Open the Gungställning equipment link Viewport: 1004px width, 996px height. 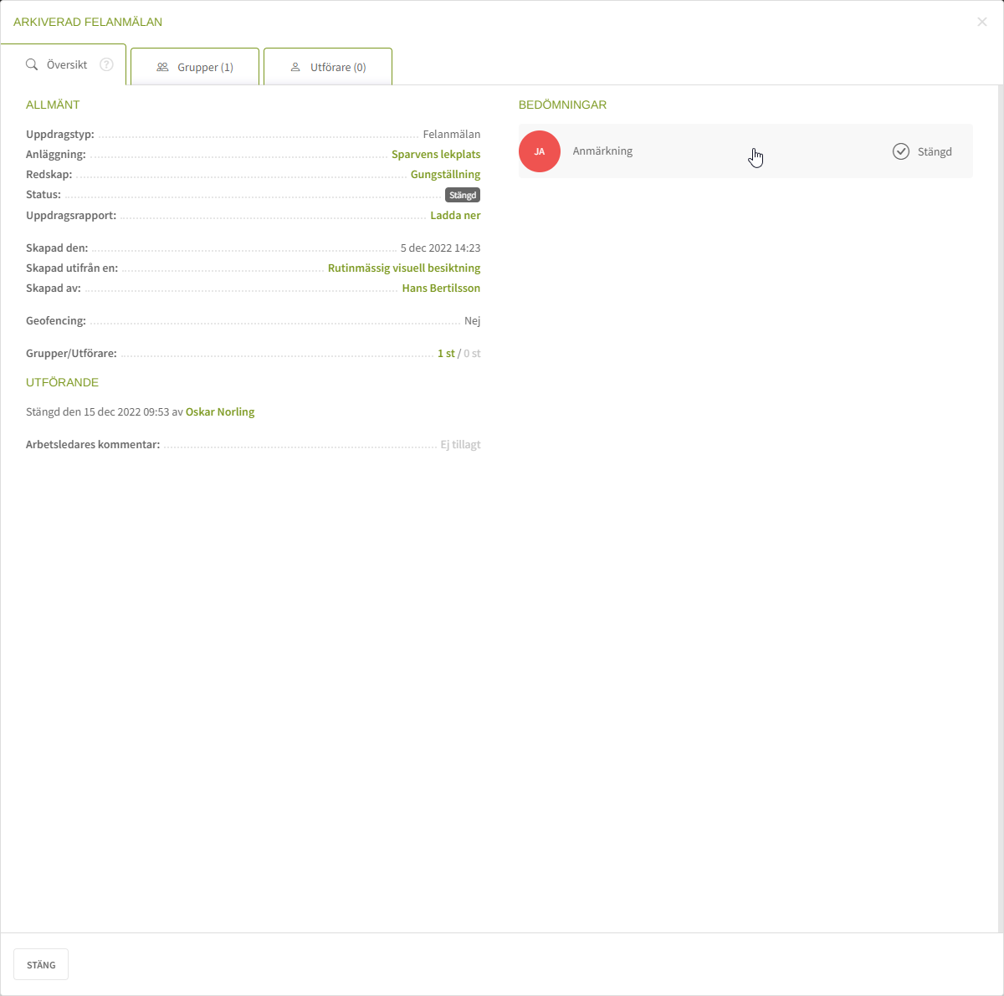[445, 175]
